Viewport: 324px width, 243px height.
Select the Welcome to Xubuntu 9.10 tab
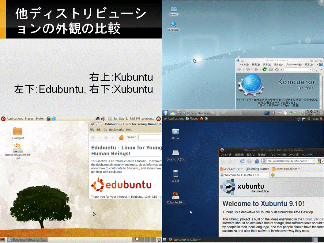coord(245,175)
